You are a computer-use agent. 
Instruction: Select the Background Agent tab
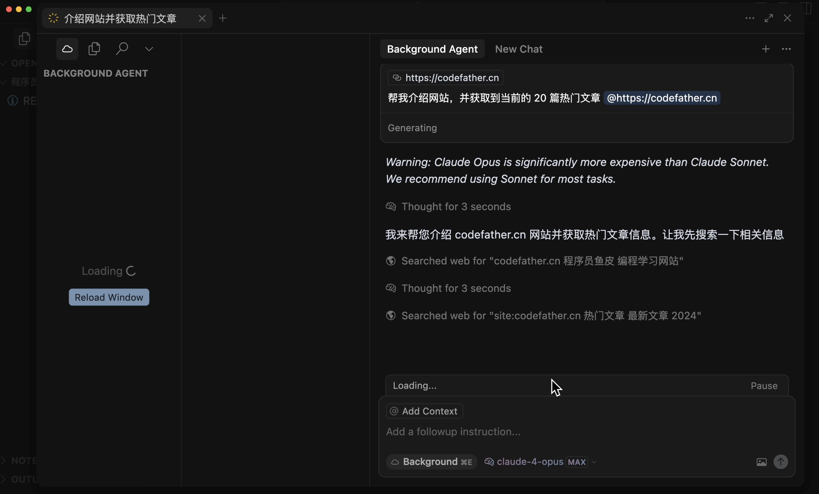point(432,49)
